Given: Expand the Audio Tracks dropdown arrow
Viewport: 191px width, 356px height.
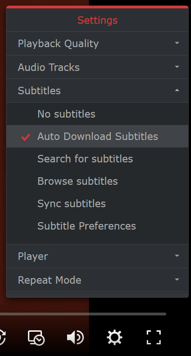Looking at the screenshot, I should [177, 67].
